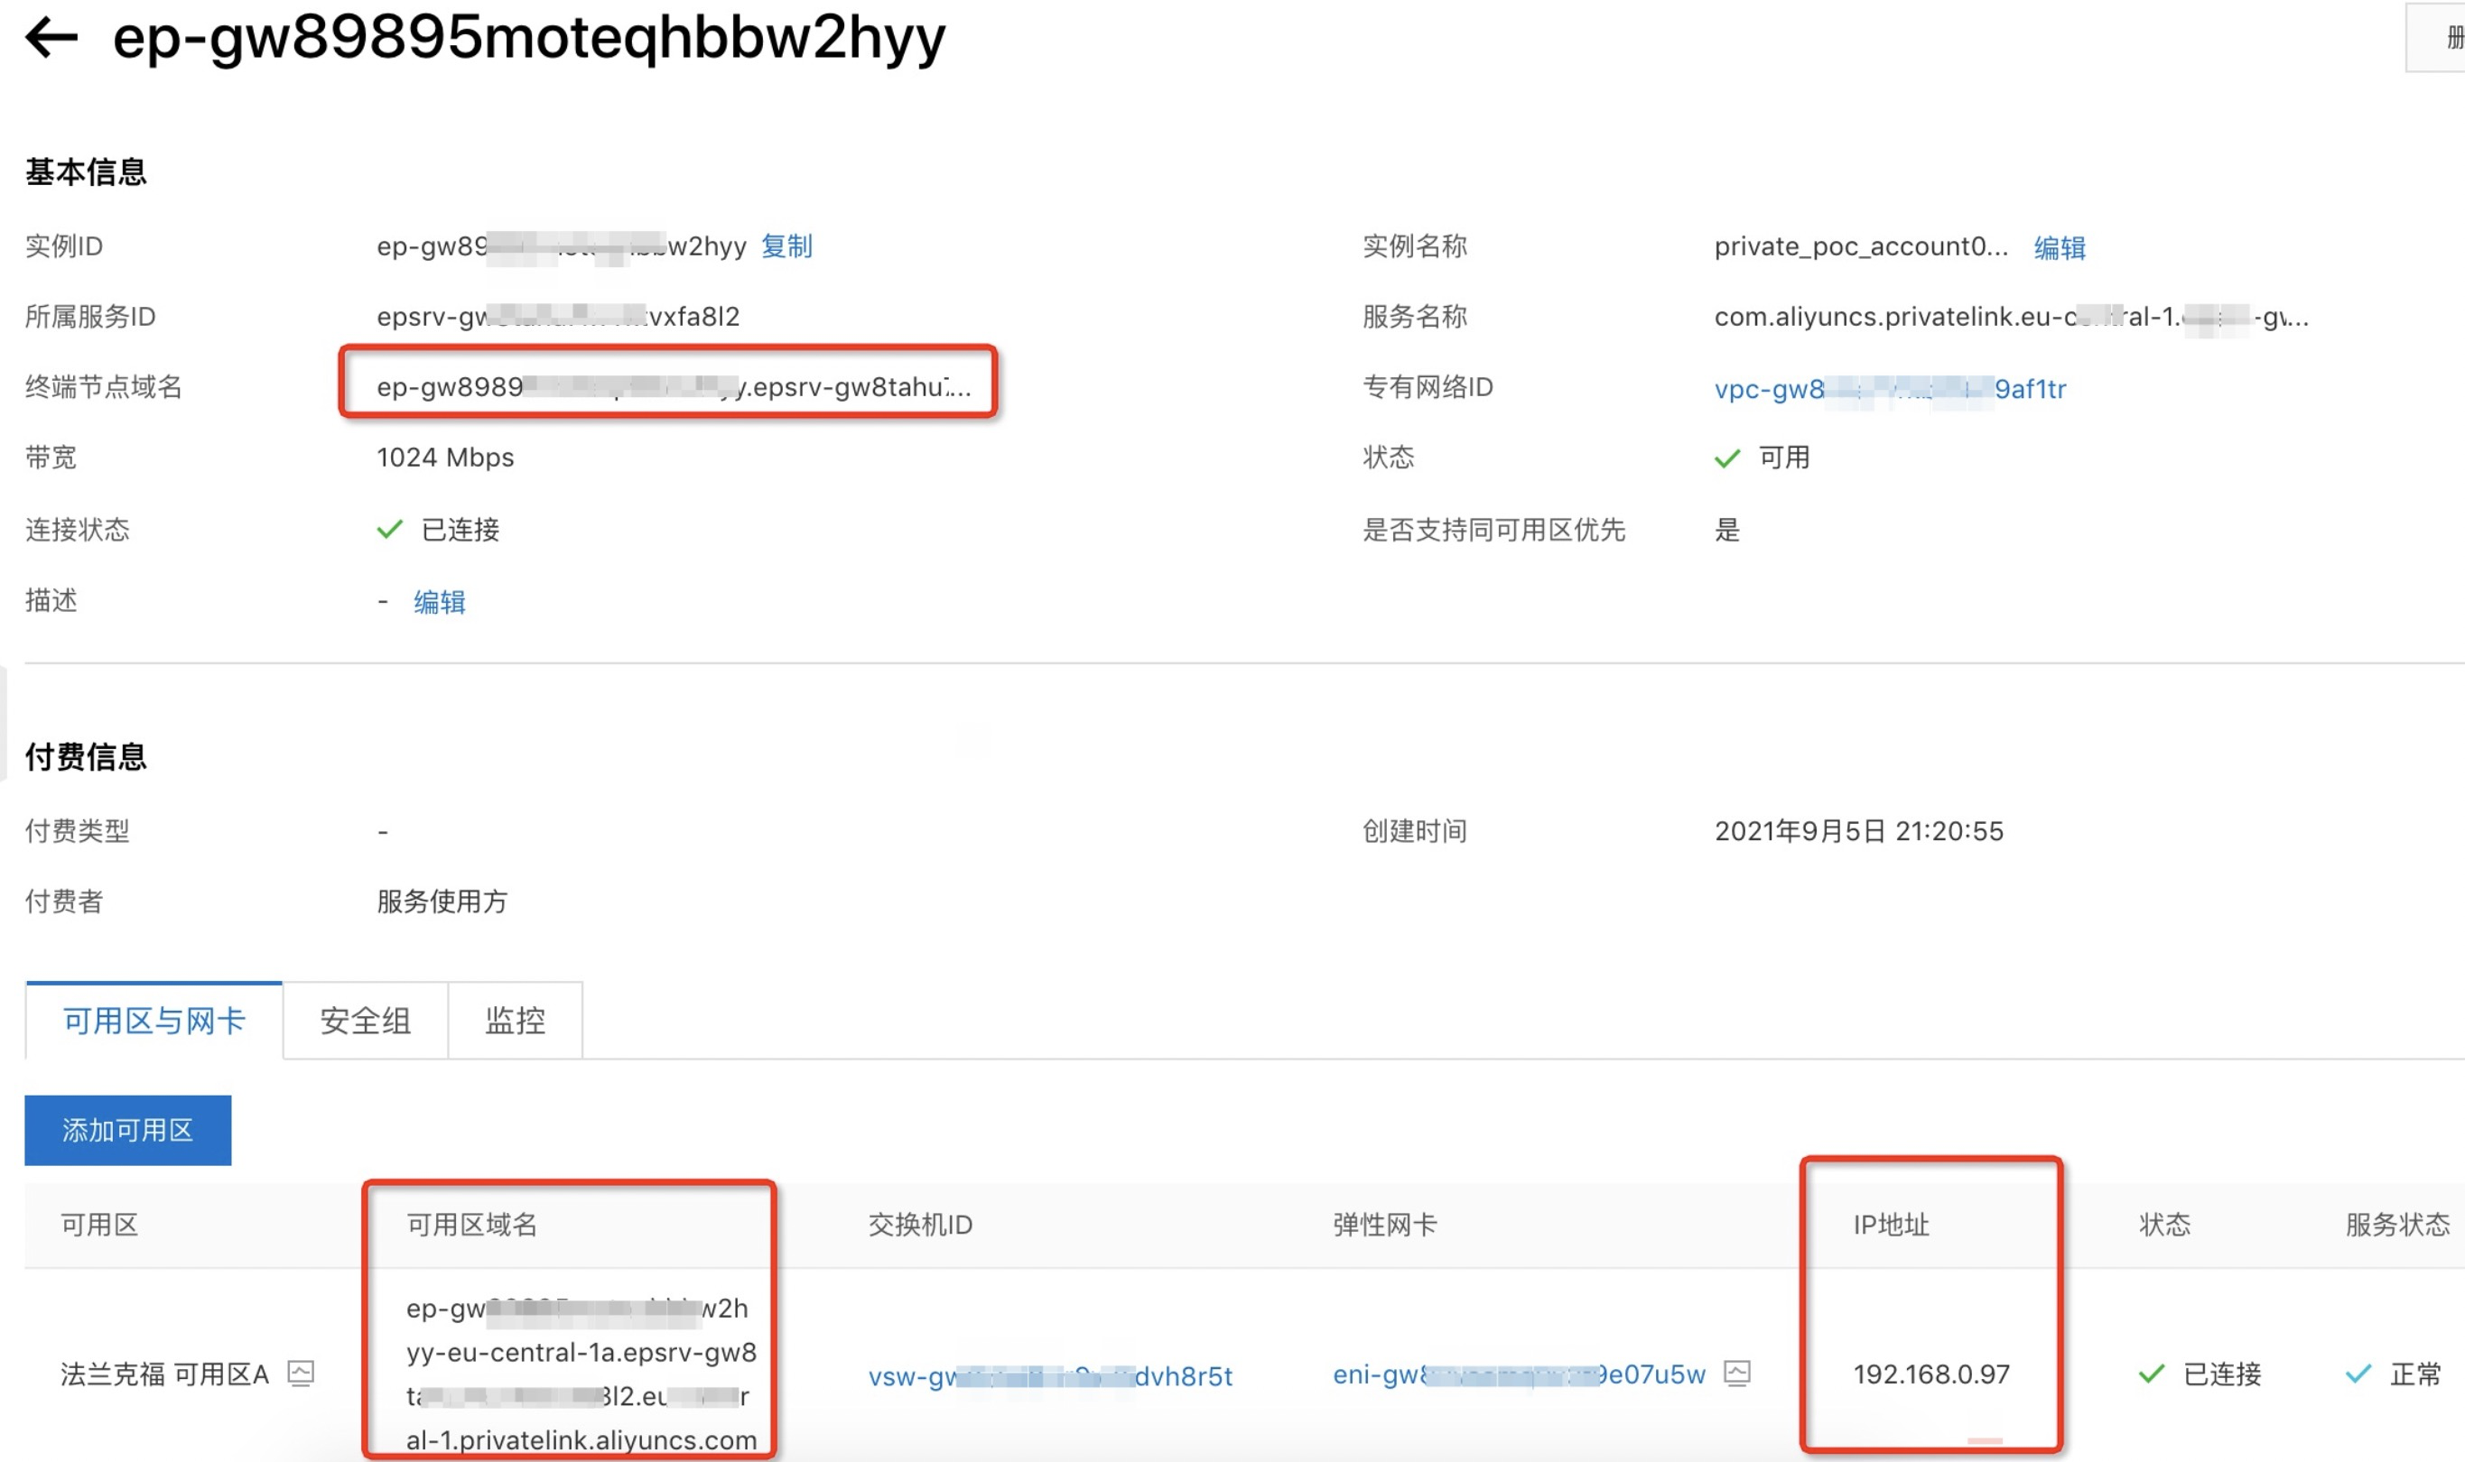The width and height of the screenshot is (2465, 1462).
Task: Click the green checkmark beside 可用 status
Action: [x=1728, y=458]
